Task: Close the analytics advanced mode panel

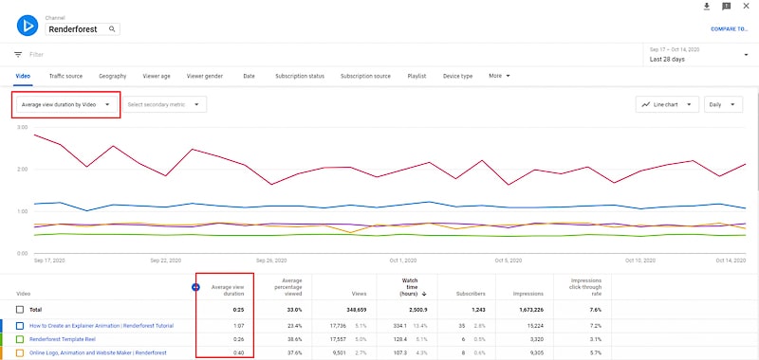Action: (746, 7)
